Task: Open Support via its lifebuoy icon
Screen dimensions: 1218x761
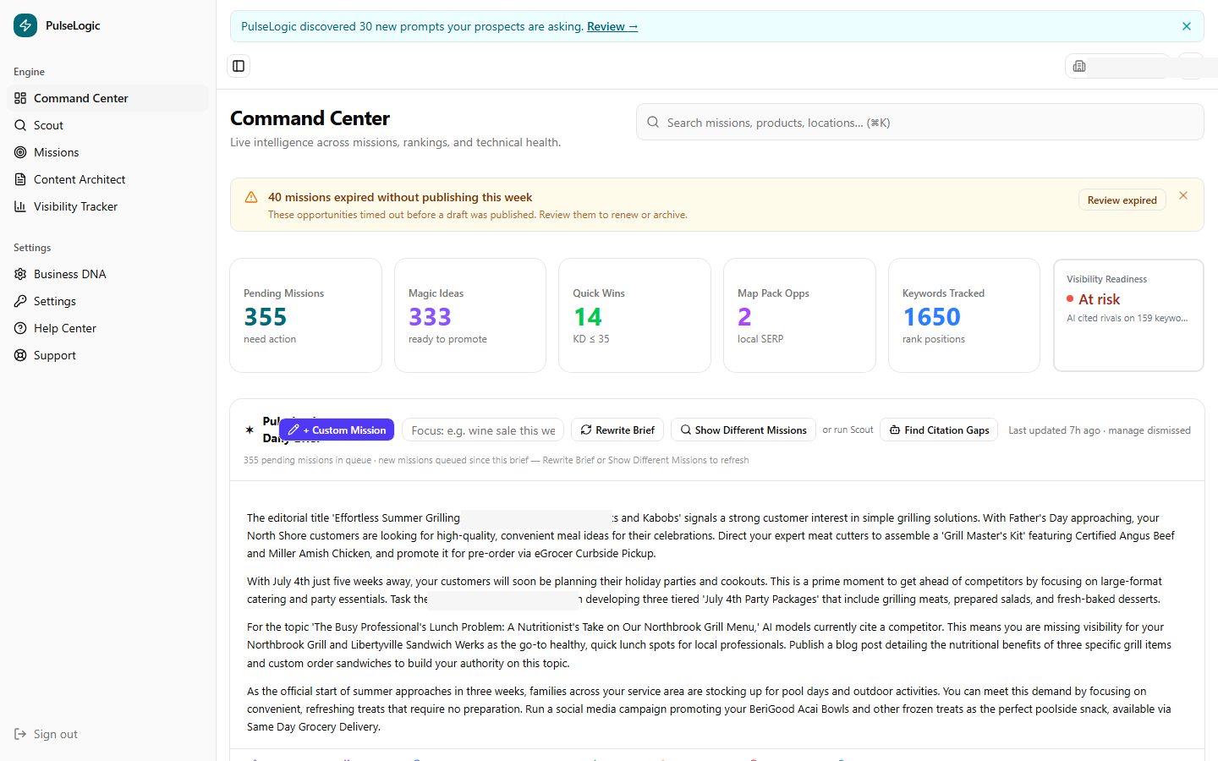Action: (20, 355)
